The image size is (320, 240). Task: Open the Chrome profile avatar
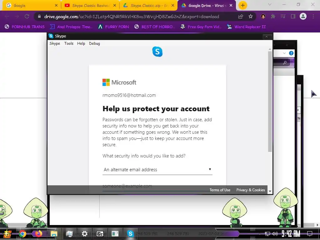[303, 16]
